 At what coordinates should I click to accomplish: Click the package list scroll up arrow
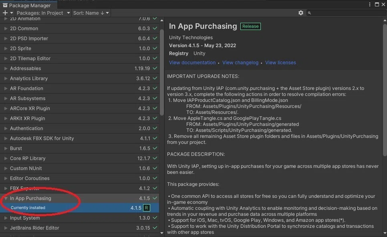point(162,20)
